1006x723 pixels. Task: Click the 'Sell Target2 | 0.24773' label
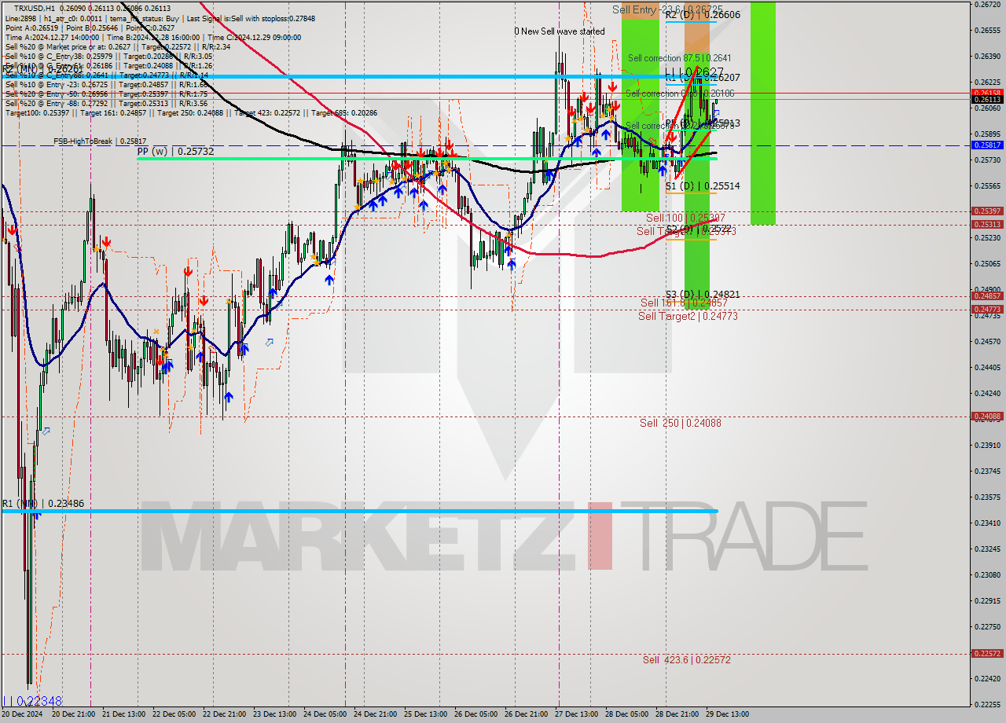tap(688, 316)
